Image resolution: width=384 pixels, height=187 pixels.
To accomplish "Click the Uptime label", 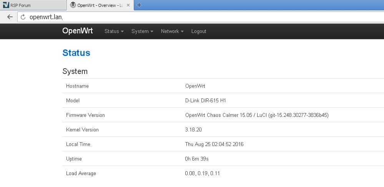I will (x=74, y=159).
